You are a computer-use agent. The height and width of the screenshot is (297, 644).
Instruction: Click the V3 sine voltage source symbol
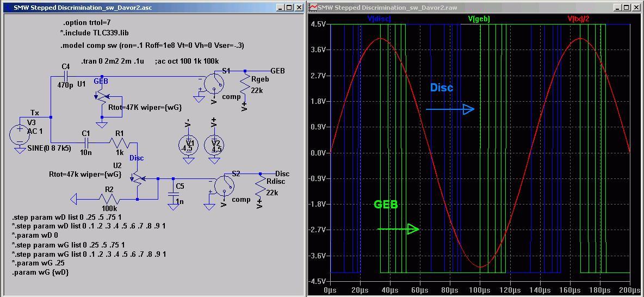click(x=19, y=134)
